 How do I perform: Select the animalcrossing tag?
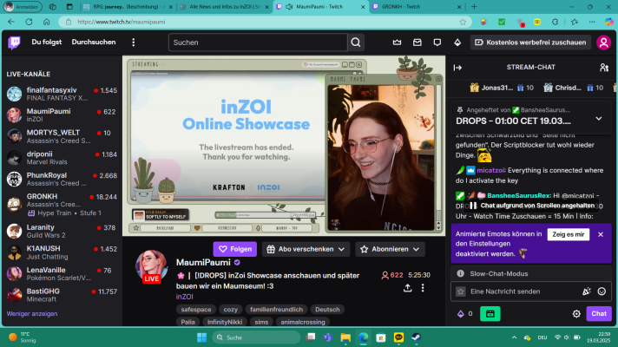coord(303,322)
